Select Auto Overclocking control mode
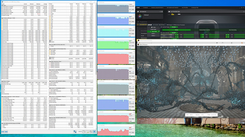The width and height of the screenshot is (245, 137). (233, 30)
